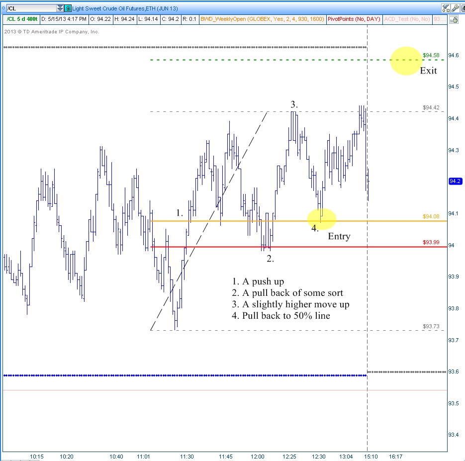
Task: Open the /CL symbol dropdown arrow
Action: pos(60,8)
